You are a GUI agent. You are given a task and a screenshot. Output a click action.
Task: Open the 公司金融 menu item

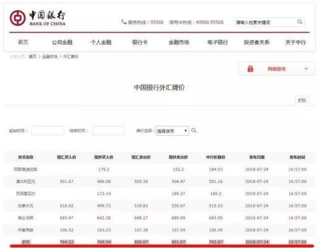click(62, 42)
